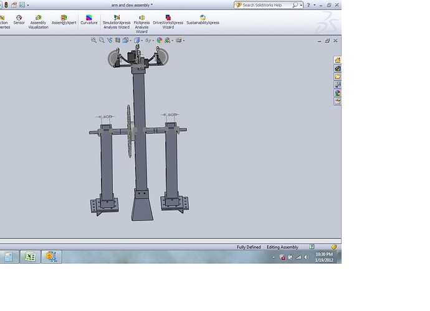Restore down the document window
The width and height of the screenshot is (430, 311).
(327, 40)
